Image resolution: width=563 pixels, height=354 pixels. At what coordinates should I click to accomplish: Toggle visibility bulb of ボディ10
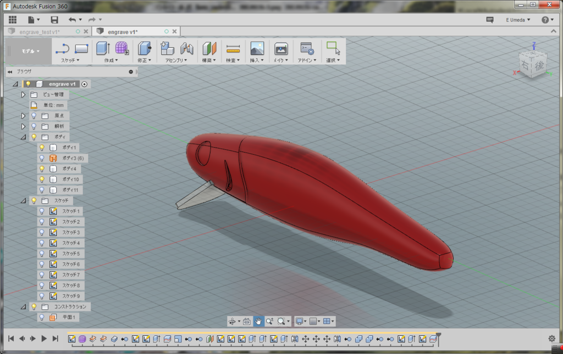42,179
